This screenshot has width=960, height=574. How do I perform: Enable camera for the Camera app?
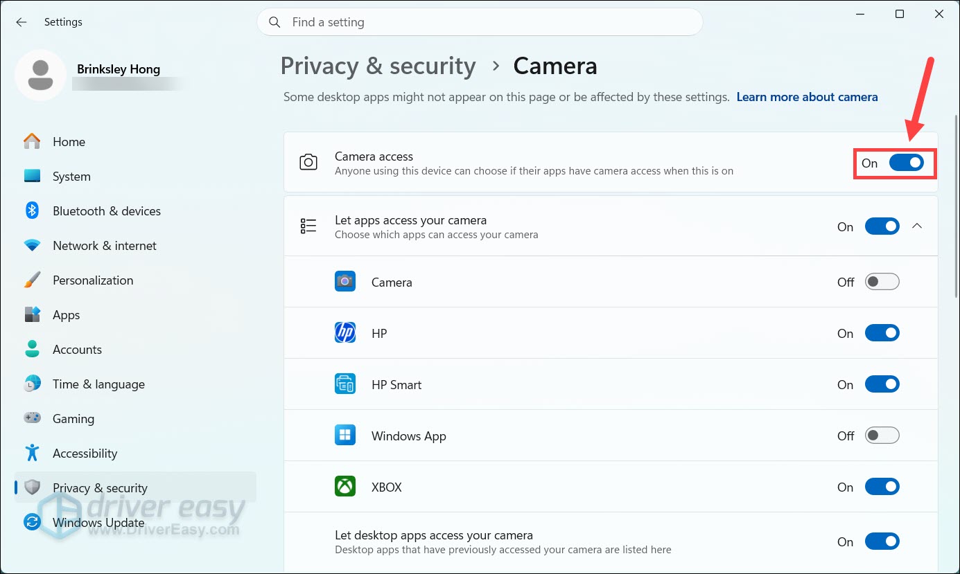tap(882, 282)
